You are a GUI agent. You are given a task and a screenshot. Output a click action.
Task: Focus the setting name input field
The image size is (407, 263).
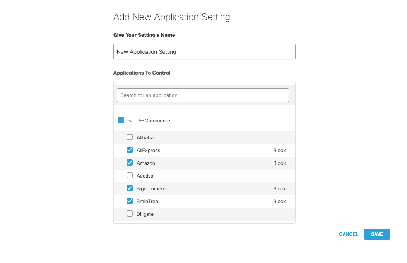tap(204, 52)
